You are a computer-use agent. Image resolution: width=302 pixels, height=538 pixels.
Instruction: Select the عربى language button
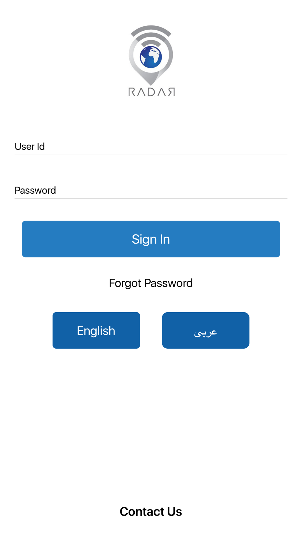[x=206, y=330]
